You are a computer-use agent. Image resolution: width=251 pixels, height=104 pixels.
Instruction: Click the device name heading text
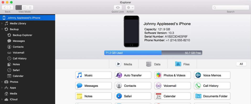point(167,24)
